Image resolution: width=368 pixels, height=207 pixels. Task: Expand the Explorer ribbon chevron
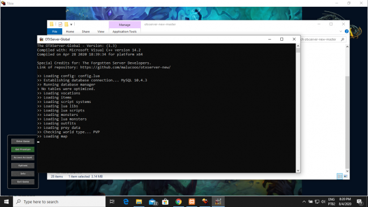click(x=340, y=31)
